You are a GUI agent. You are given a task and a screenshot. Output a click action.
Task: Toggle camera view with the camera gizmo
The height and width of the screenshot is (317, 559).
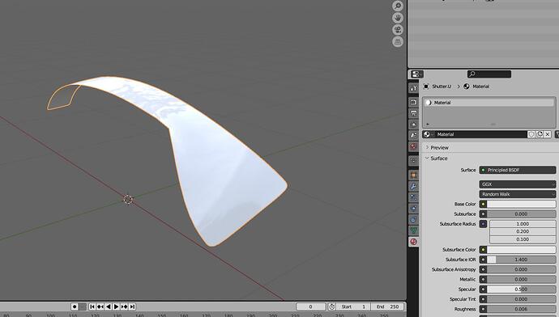398,30
